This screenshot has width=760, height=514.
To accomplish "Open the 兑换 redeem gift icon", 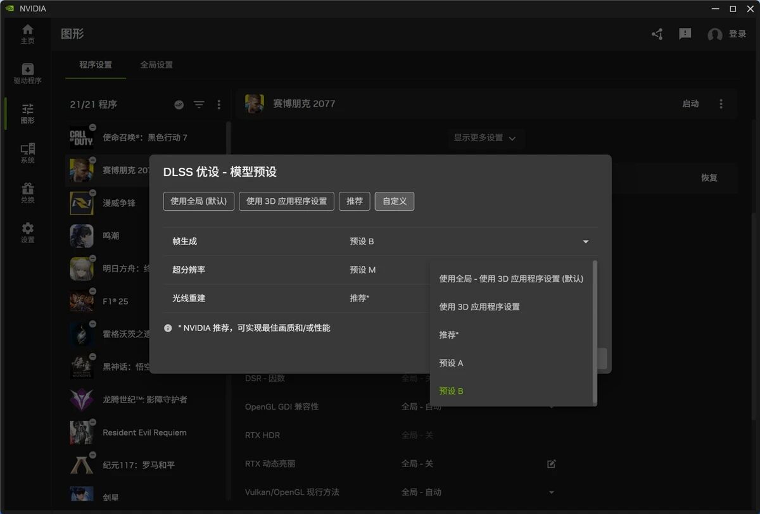I will [x=27, y=193].
